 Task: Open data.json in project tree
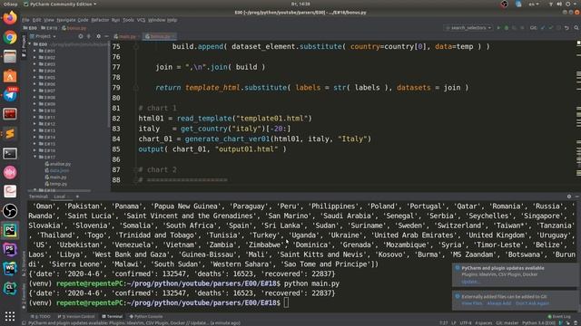coord(59,170)
